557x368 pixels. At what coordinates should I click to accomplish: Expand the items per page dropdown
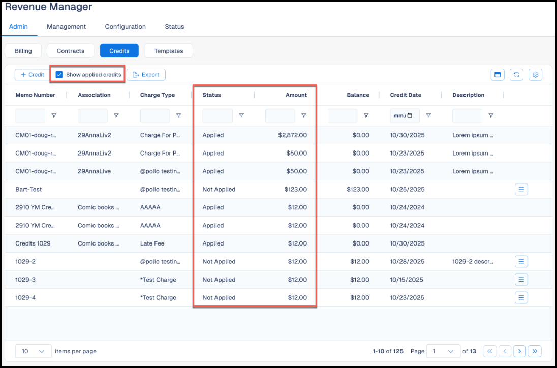pos(34,351)
